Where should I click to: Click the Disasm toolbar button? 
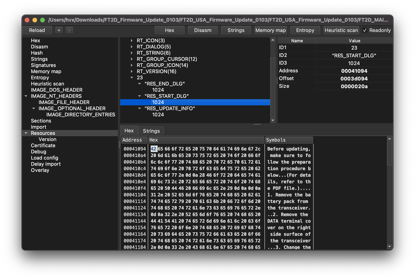[x=202, y=30]
